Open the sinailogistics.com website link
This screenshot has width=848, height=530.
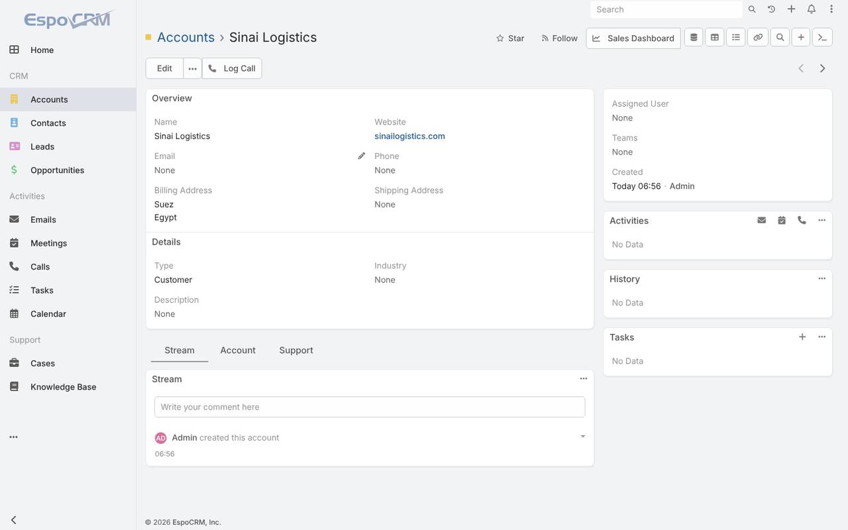(409, 136)
